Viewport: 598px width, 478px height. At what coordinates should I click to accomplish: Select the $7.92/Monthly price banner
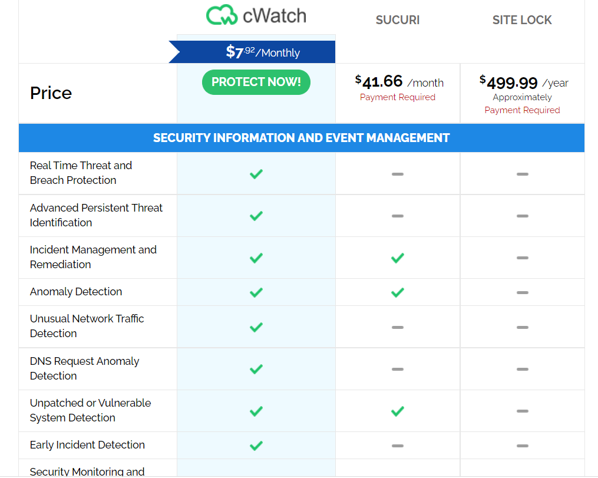(252, 52)
